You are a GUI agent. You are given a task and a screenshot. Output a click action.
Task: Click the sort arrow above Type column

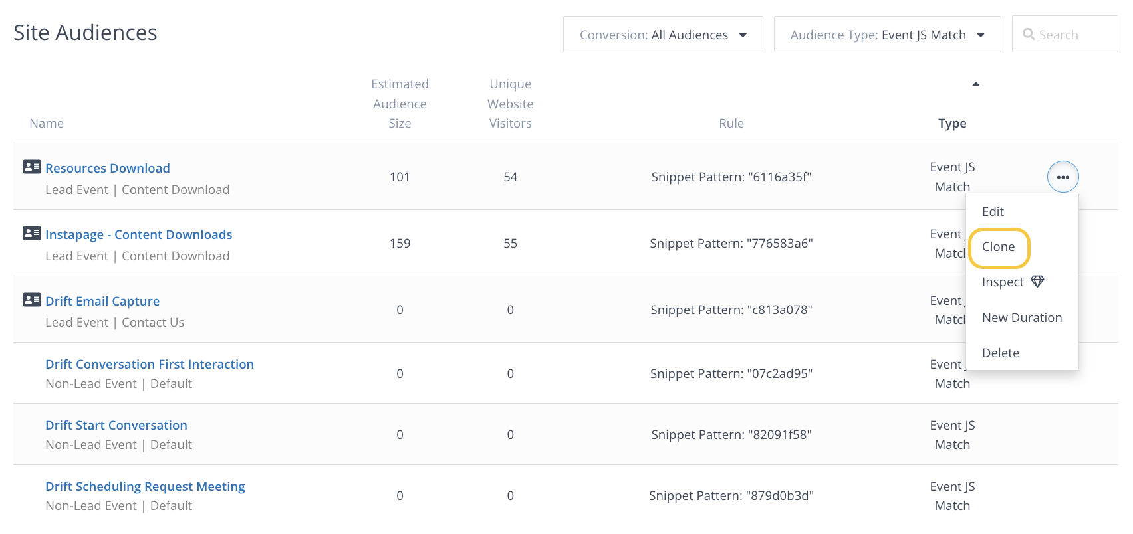click(975, 84)
